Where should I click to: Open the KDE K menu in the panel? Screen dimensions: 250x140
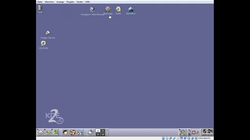coord(40,132)
